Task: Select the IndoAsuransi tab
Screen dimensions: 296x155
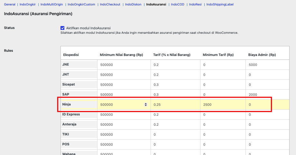Action: [x=156, y=5]
